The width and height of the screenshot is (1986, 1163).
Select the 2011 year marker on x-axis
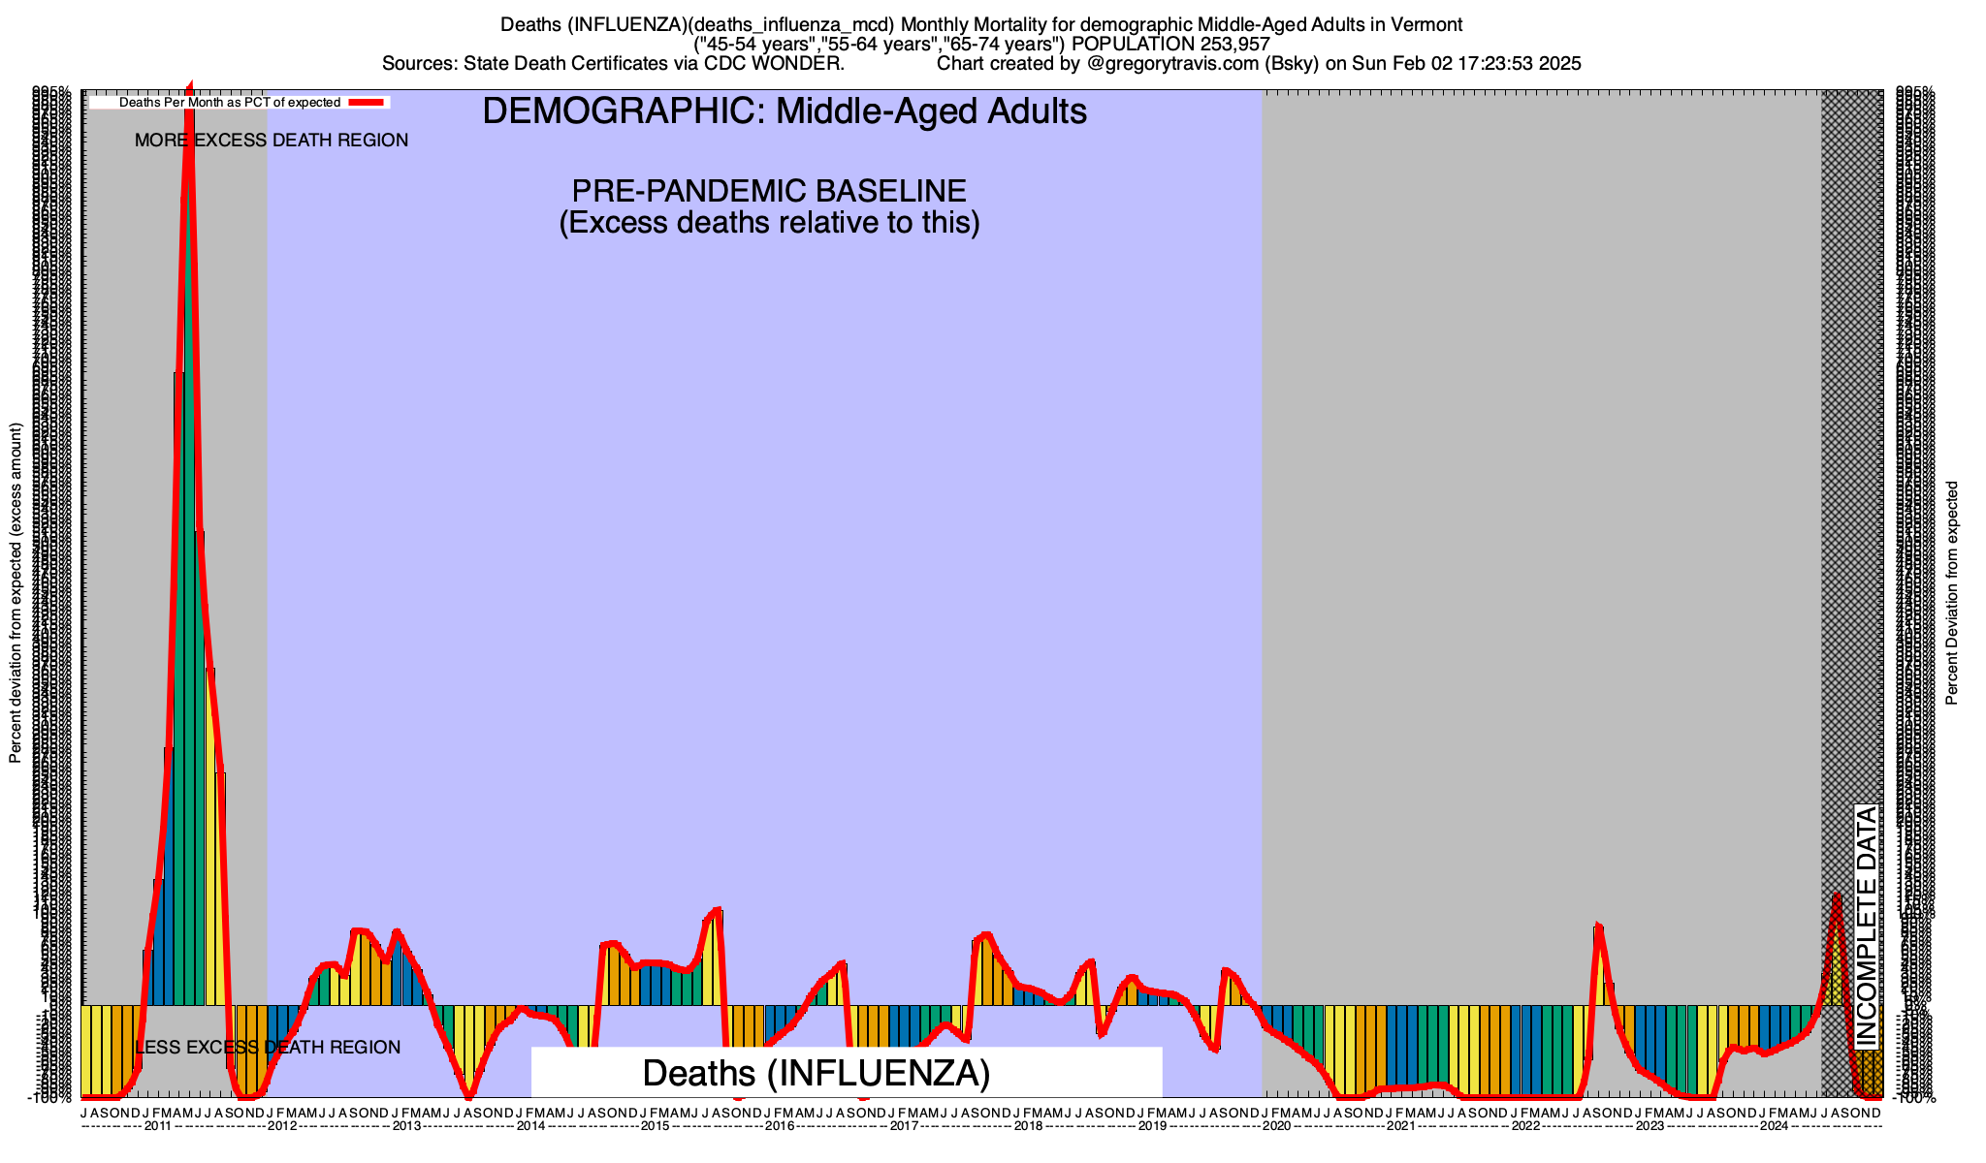click(157, 1126)
